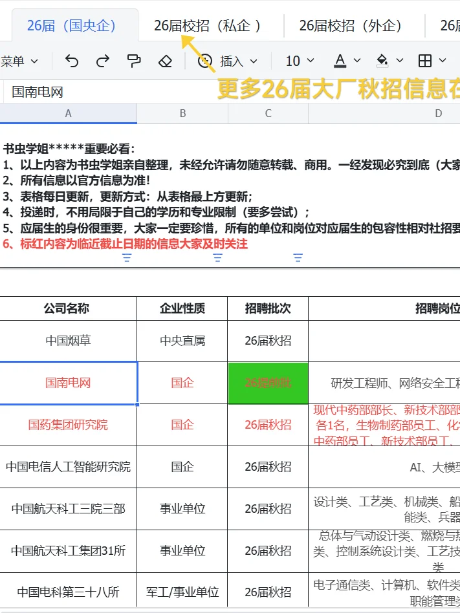
Task: Click the borders grid icon
Action: [x=425, y=61]
